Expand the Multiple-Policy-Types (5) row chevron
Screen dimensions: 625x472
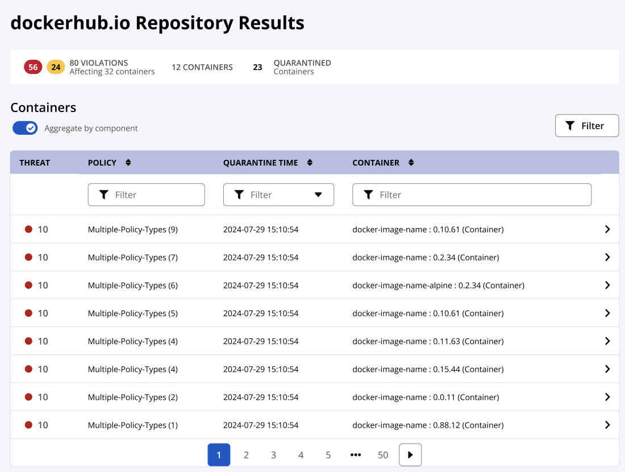[607, 313]
